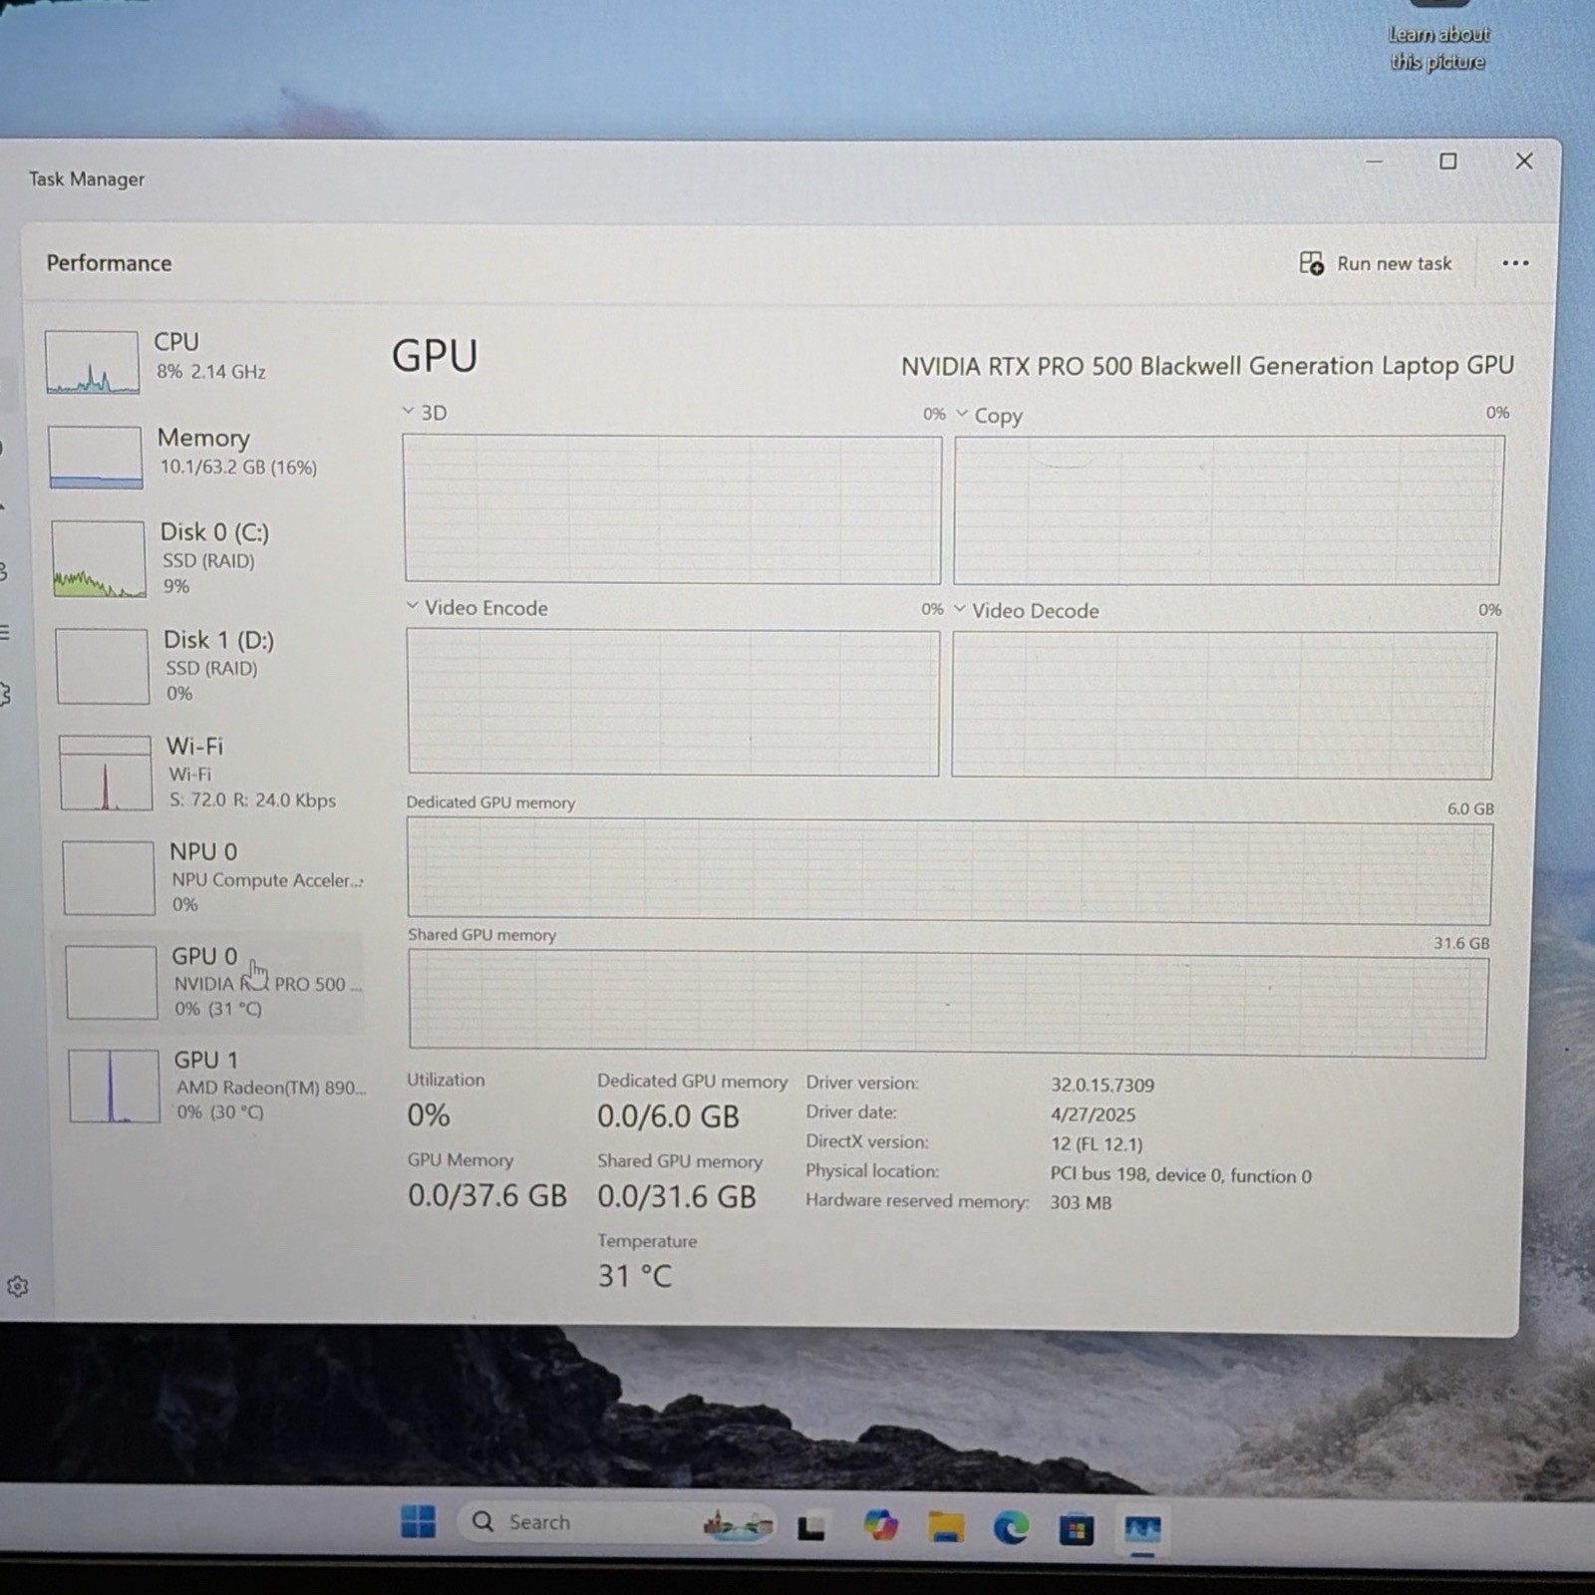This screenshot has height=1595, width=1595.
Task: Open the three-dot more options menu
Action: tap(1515, 263)
